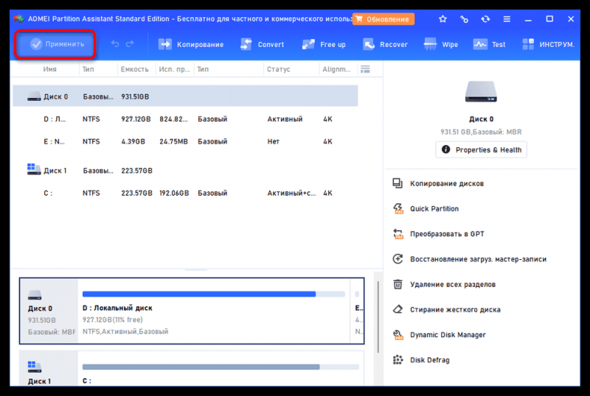The height and width of the screenshot is (396, 590).
Task: Open the Recover tool
Action: pyautogui.click(x=385, y=44)
